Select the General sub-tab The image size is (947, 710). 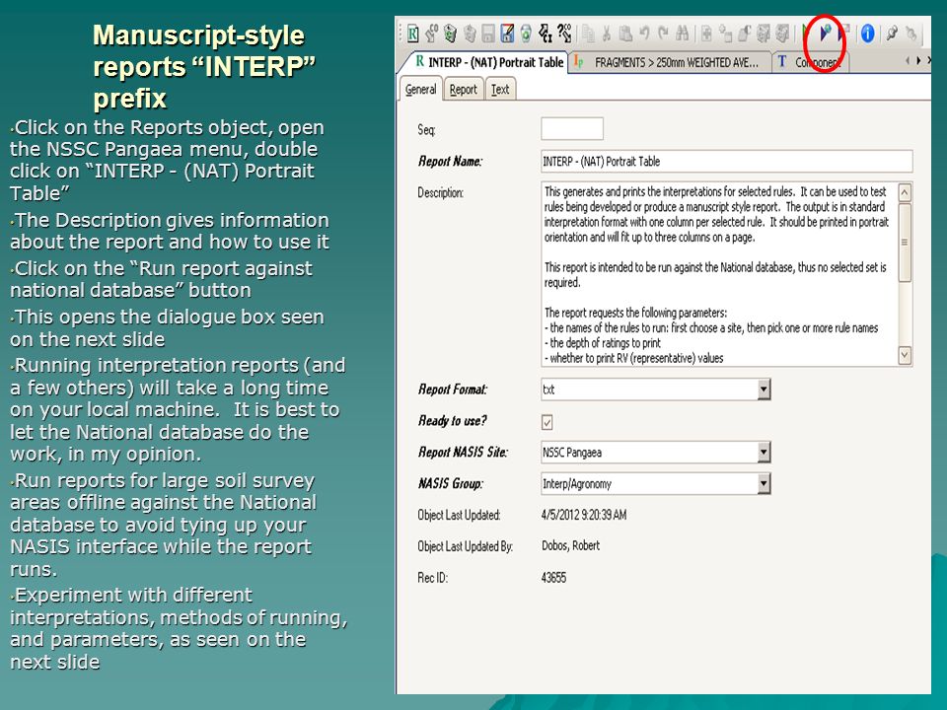click(x=420, y=90)
